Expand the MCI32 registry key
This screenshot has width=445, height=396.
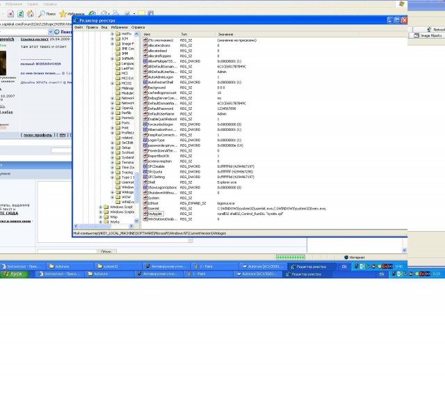click(x=112, y=84)
